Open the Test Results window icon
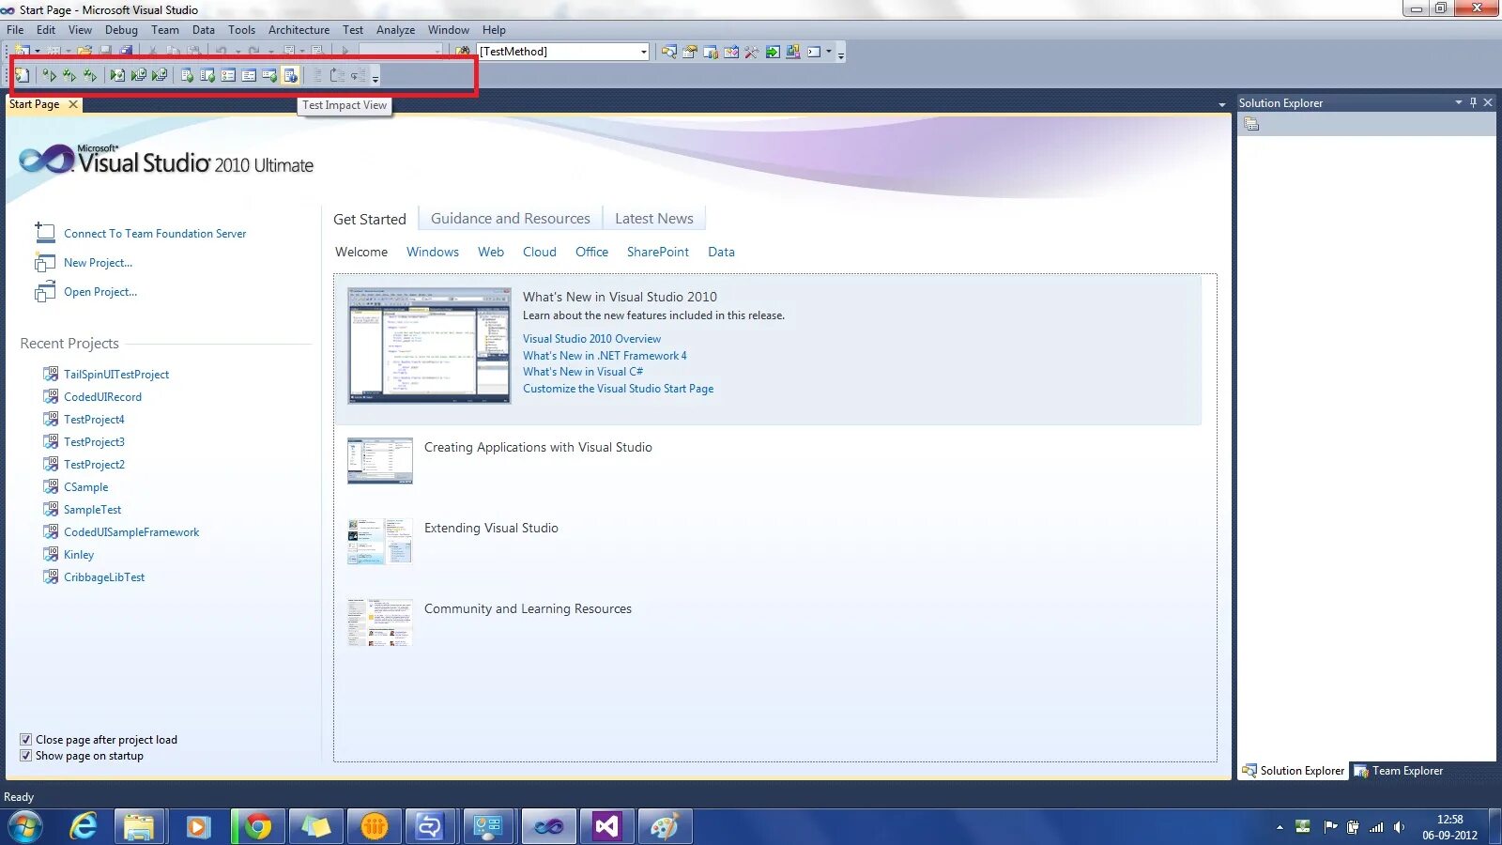Viewport: 1502px width, 845px height. pos(228,75)
